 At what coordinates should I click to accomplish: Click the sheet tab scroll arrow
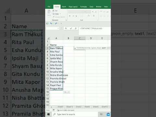[52, 107]
